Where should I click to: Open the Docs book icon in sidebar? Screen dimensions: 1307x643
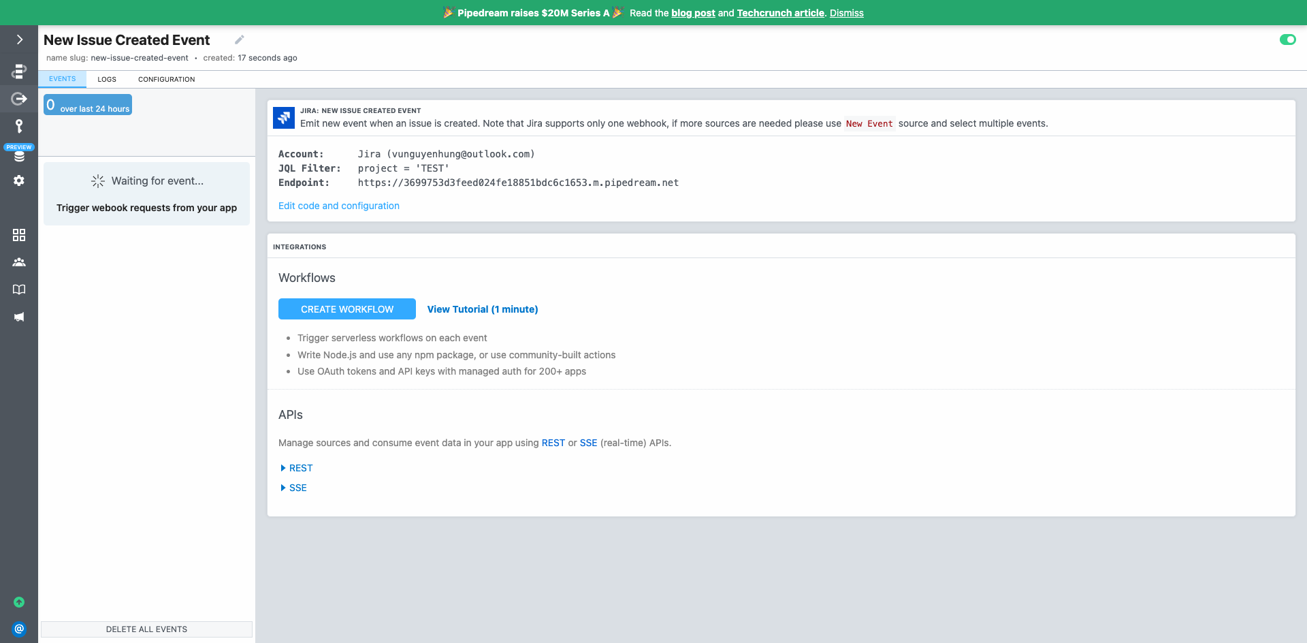point(19,289)
